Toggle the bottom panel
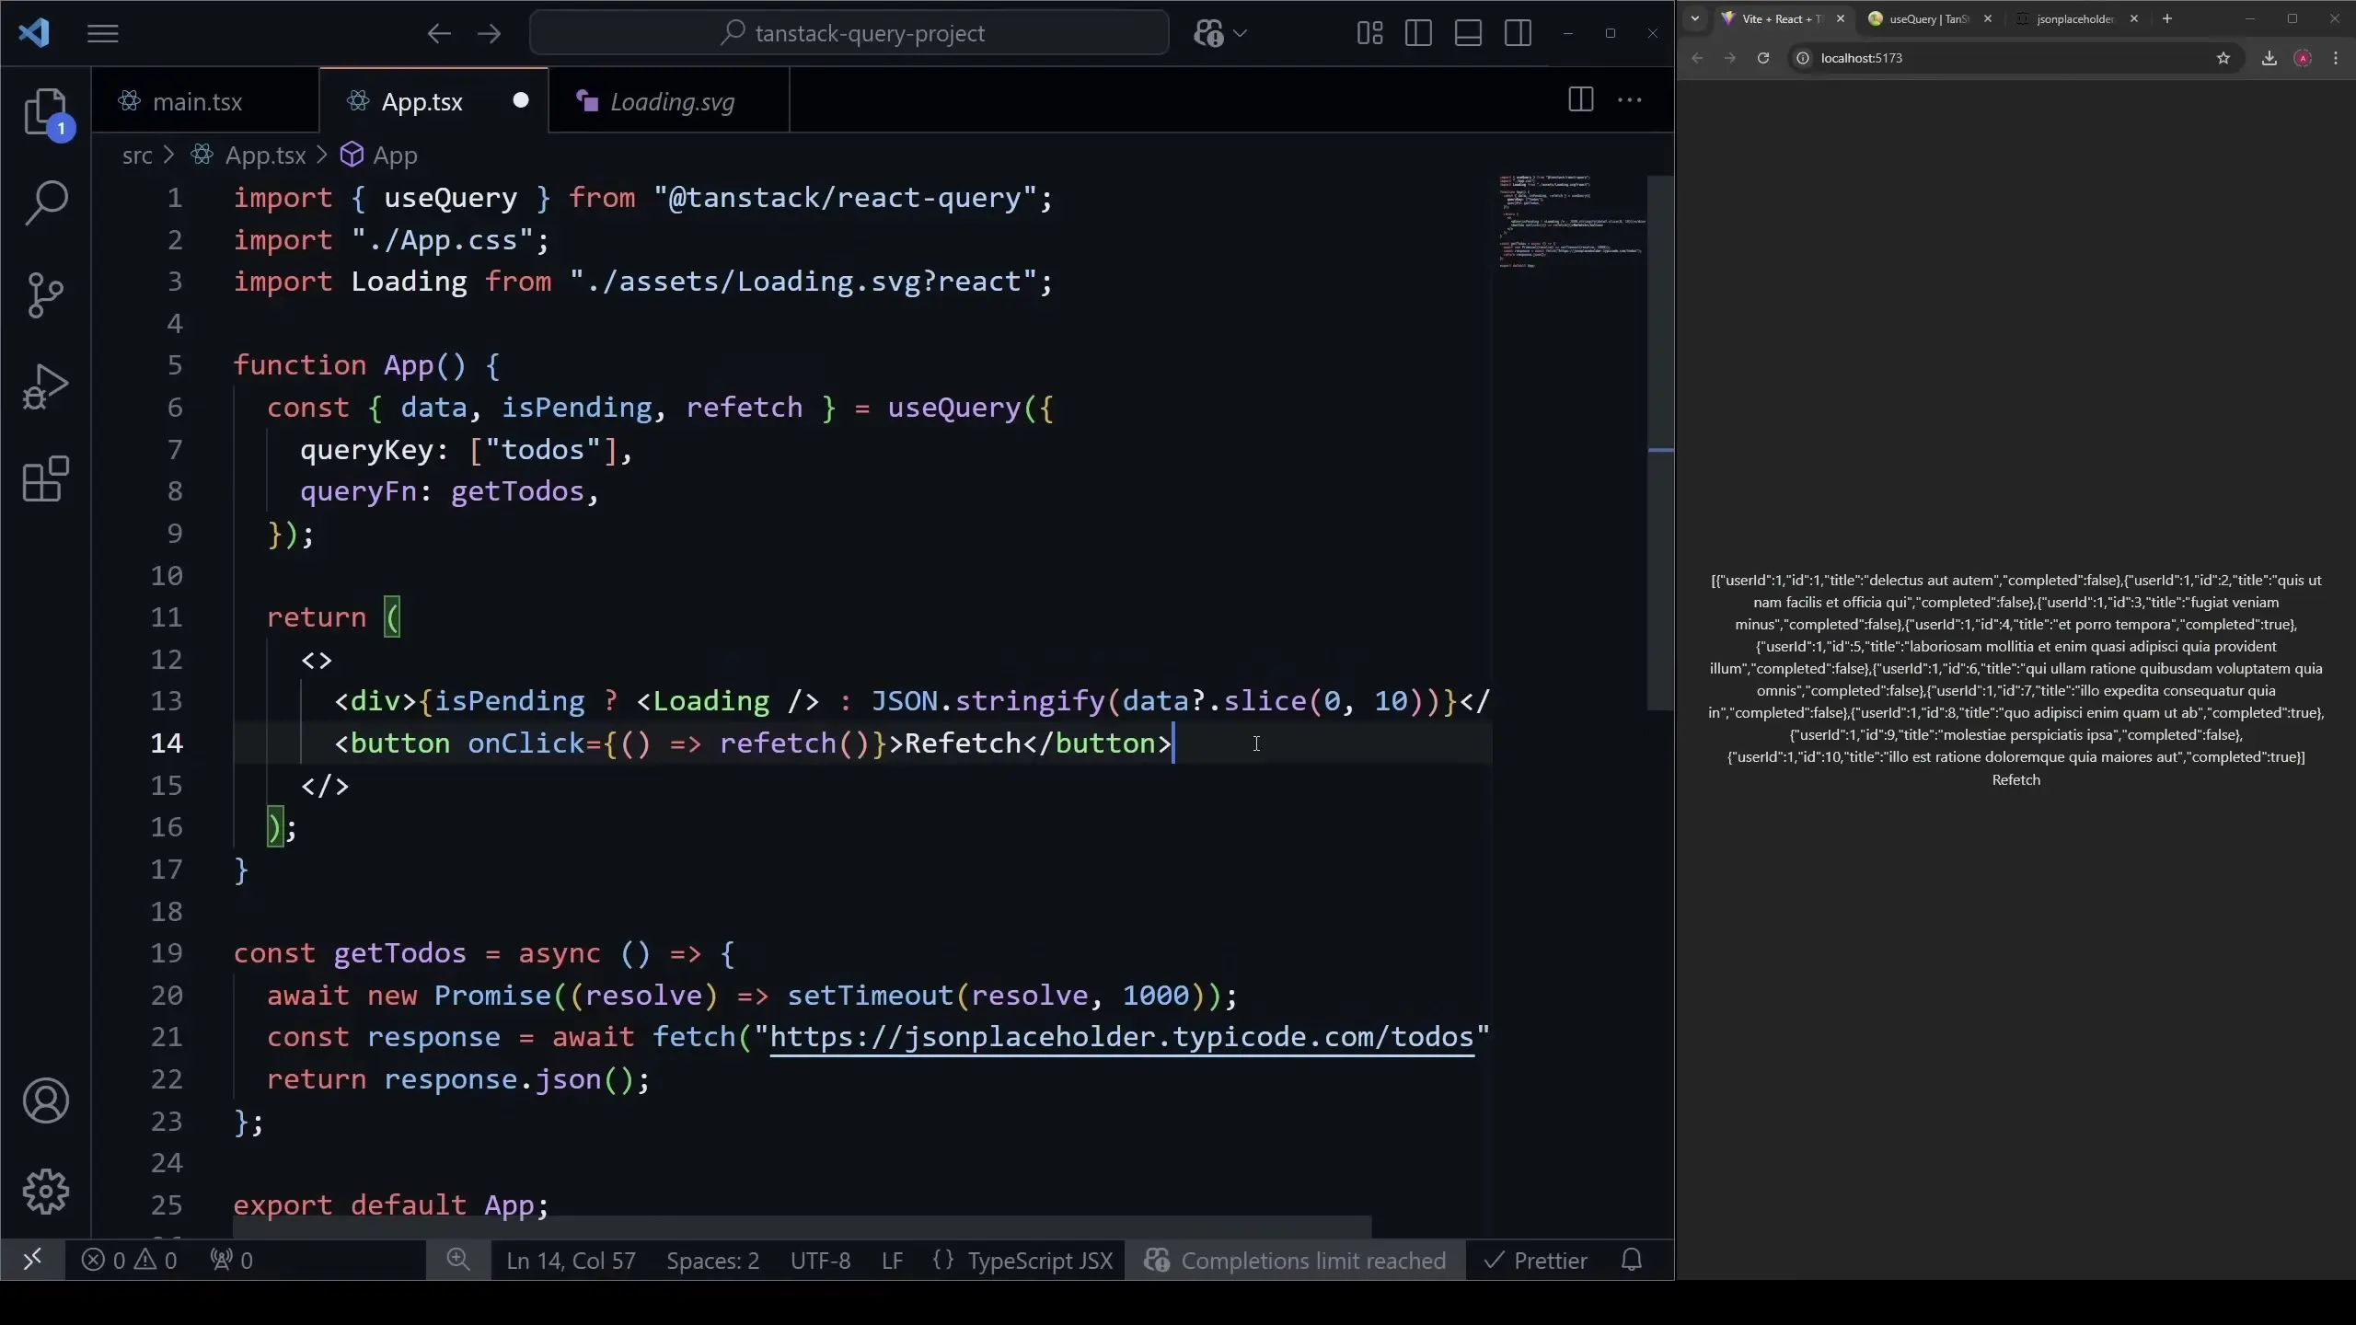Image resolution: width=2356 pixels, height=1325 pixels. 1468,34
